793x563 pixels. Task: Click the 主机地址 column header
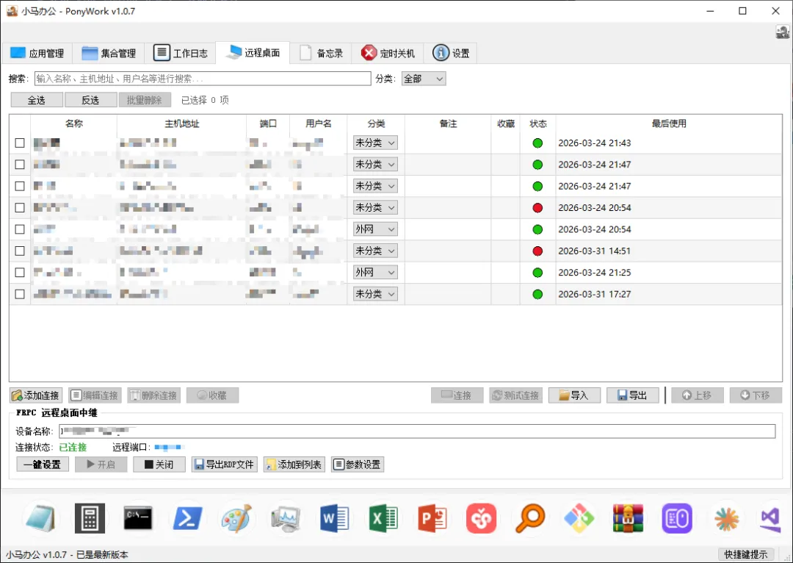(x=181, y=123)
